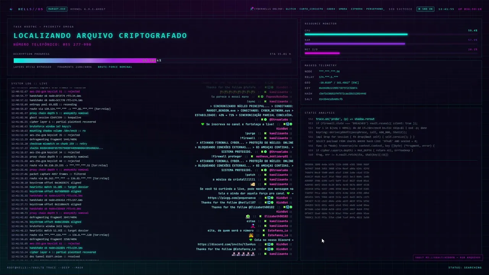
Task: Click the BRUTE-FORCE NOMINAL status text
Action: click(x=115, y=67)
